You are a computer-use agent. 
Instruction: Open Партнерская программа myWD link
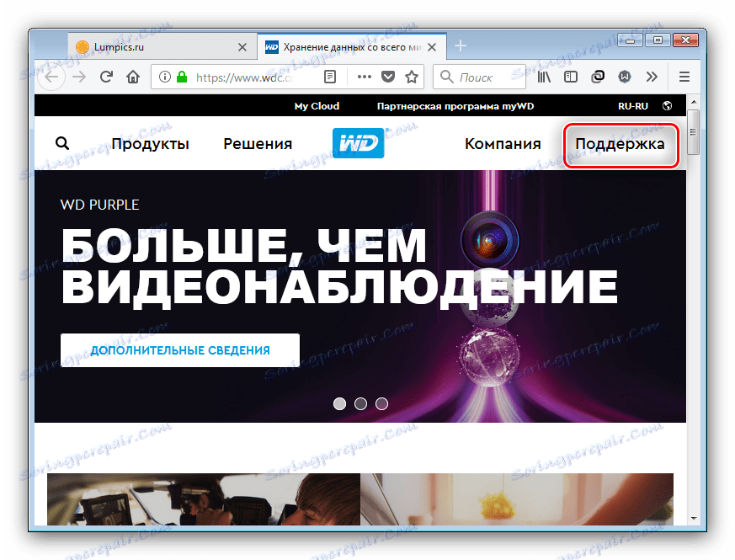455,106
